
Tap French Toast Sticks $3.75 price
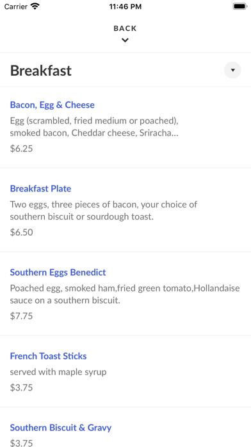pyautogui.click(x=21, y=388)
